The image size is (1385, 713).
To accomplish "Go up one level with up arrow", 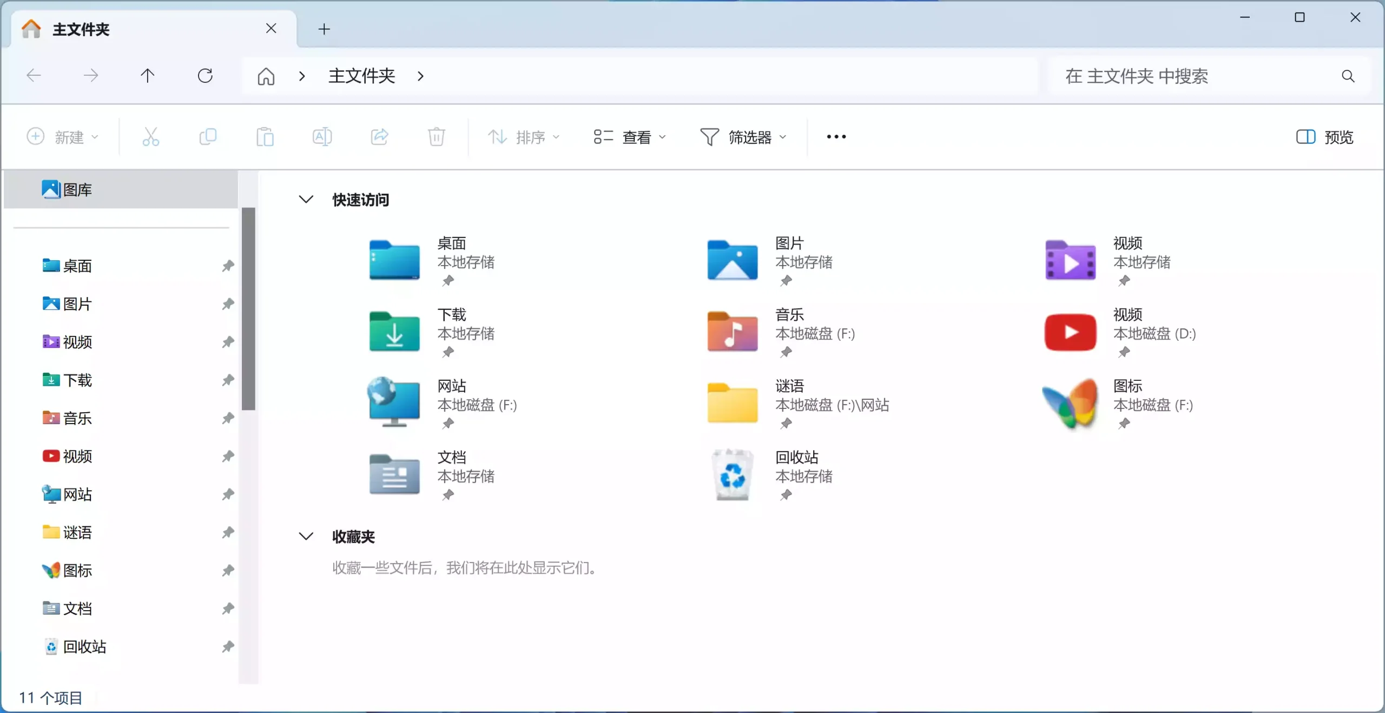I will click(x=147, y=76).
